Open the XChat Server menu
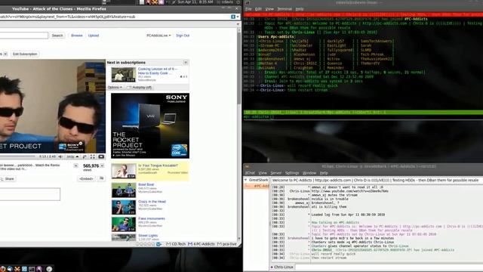 276,173
